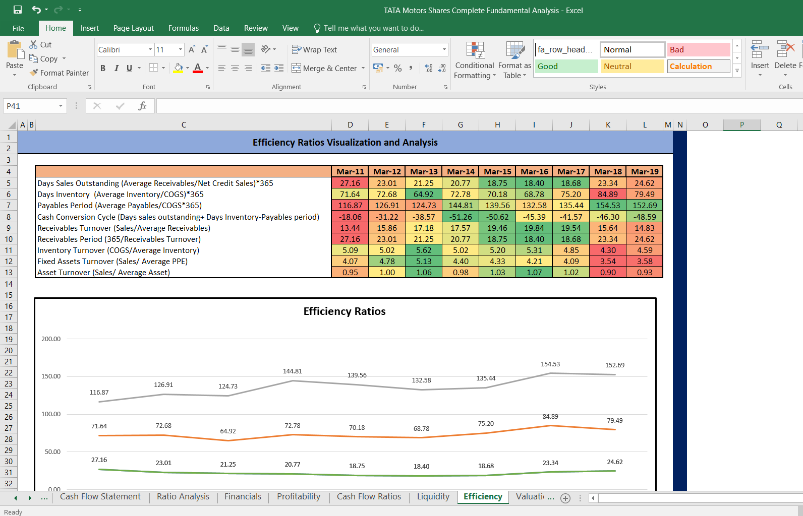
Task: Apply Comma Style format
Action: [411, 68]
